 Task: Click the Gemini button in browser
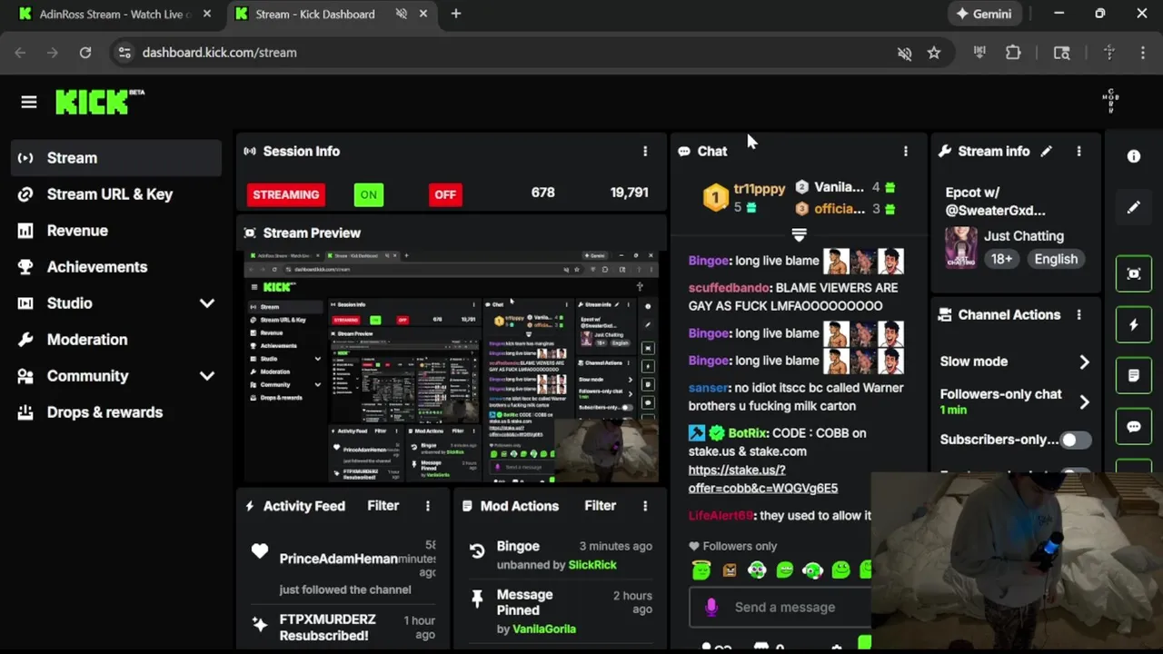pyautogui.click(x=984, y=14)
